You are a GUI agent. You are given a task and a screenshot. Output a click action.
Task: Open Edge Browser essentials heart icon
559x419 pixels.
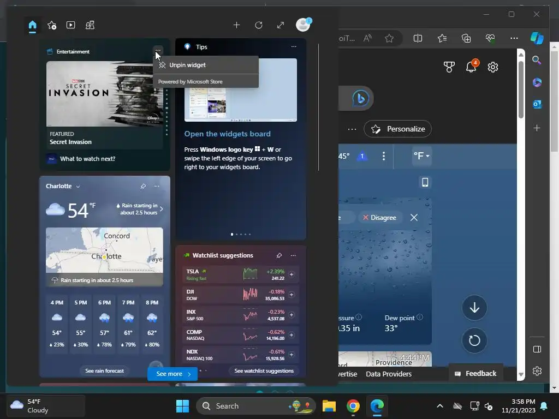[x=490, y=38]
